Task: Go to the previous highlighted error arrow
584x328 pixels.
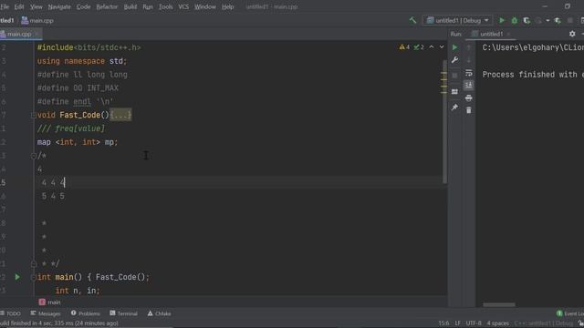Action: click(x=432, y=47)
